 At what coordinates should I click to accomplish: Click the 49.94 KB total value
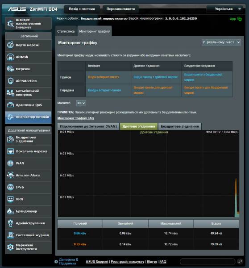point(216,233)
